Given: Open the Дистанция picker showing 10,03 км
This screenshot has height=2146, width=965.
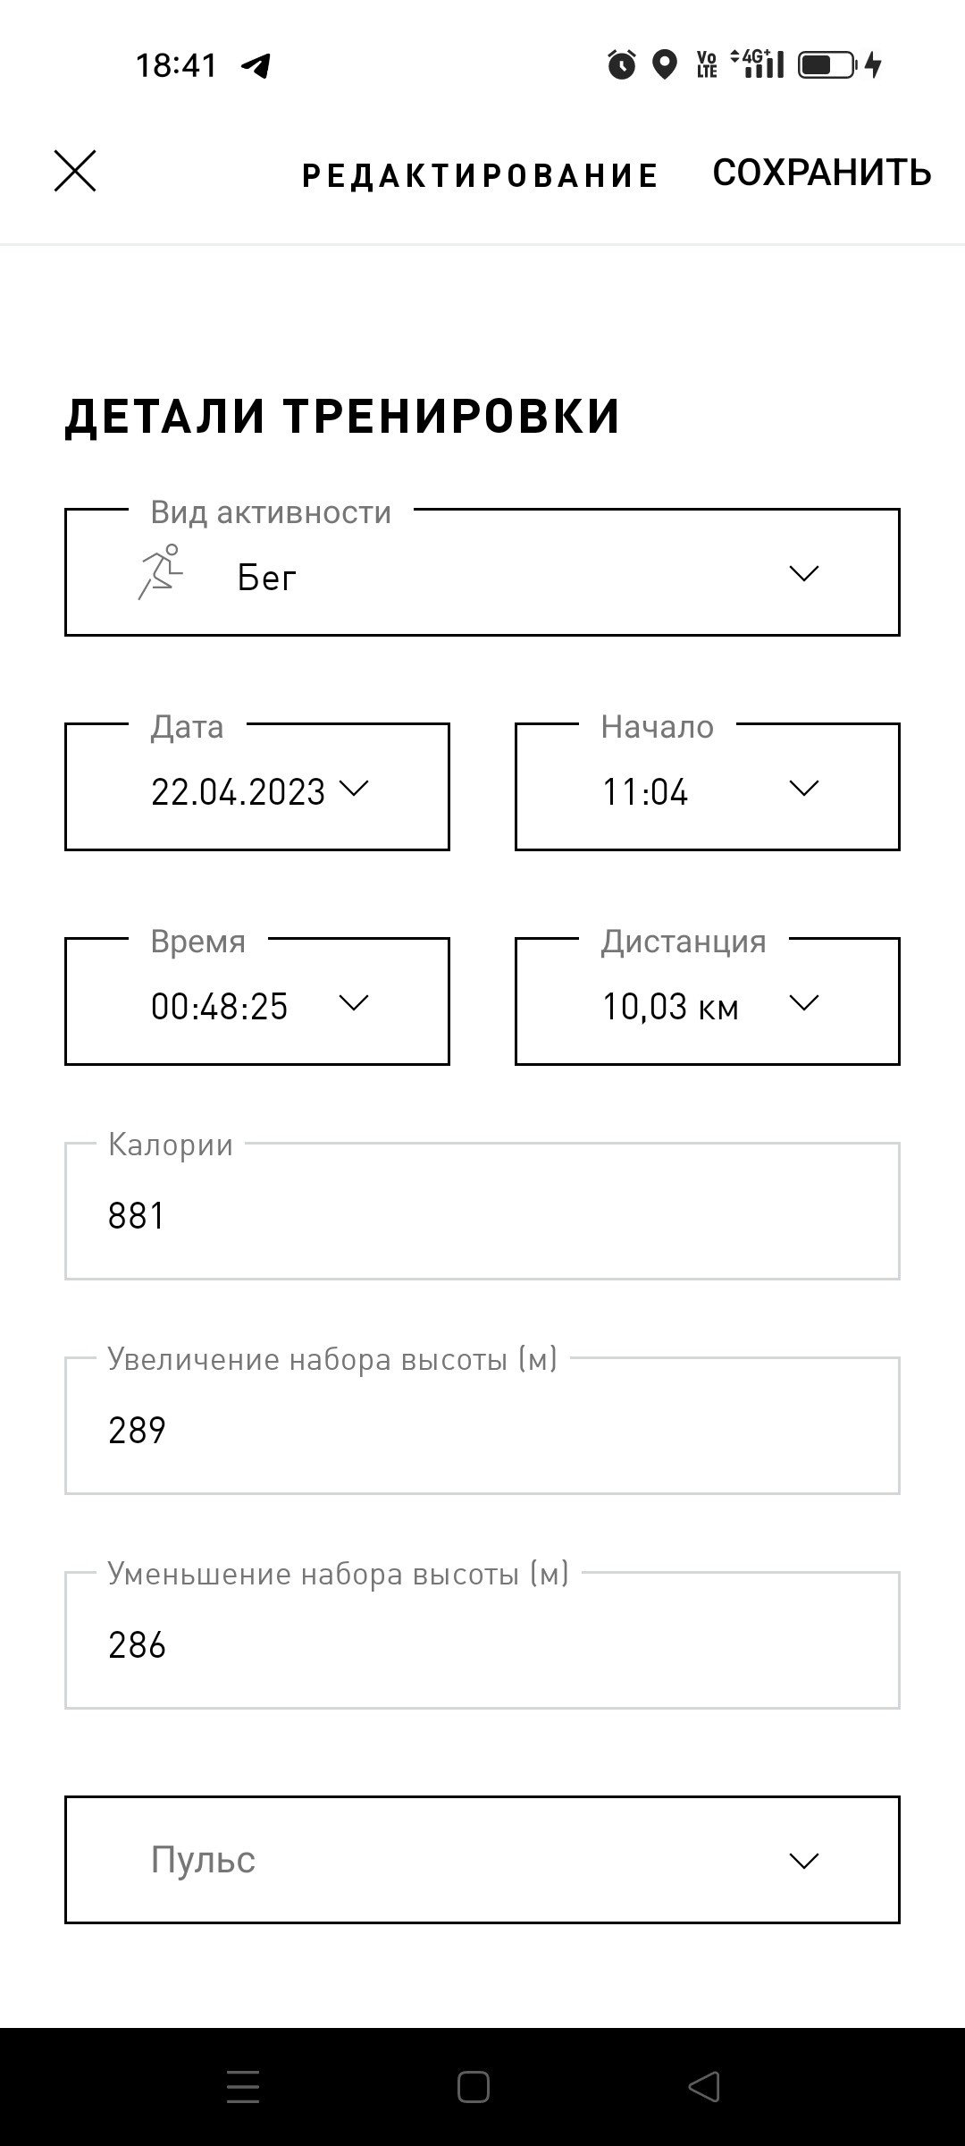Looking at the screenshot, I should [x=708, y=1001].
